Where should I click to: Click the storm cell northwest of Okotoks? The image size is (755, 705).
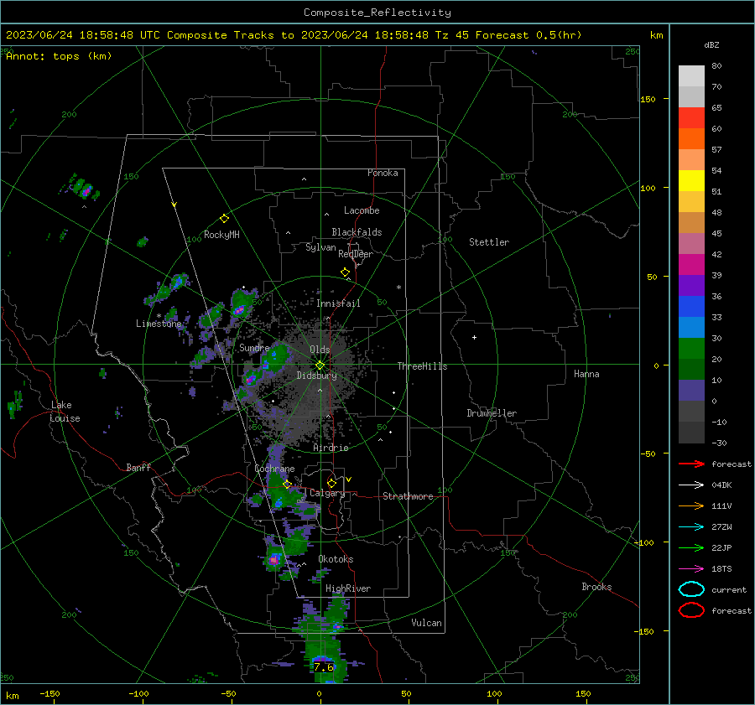(x=274, y=560)
